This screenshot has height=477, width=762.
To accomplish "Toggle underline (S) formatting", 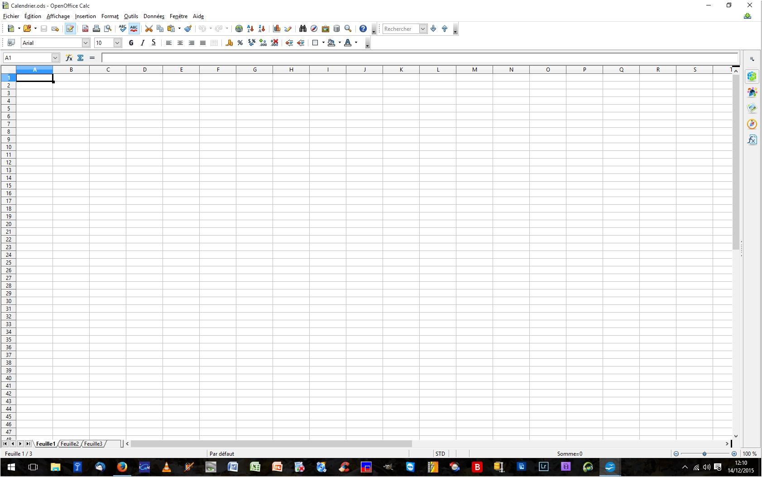I will [x=154, y=43].
